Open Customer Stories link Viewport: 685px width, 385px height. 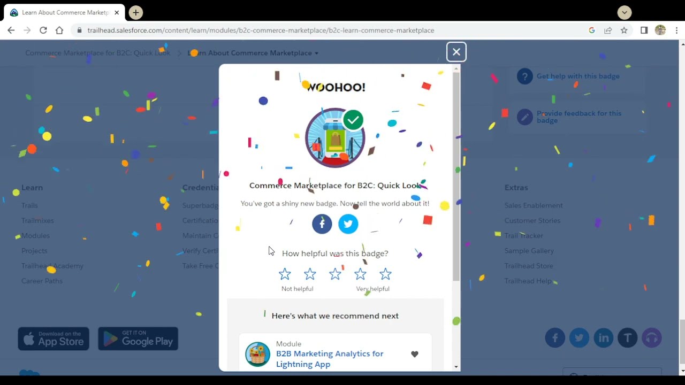pyautogui.click(x=532, y=220)
